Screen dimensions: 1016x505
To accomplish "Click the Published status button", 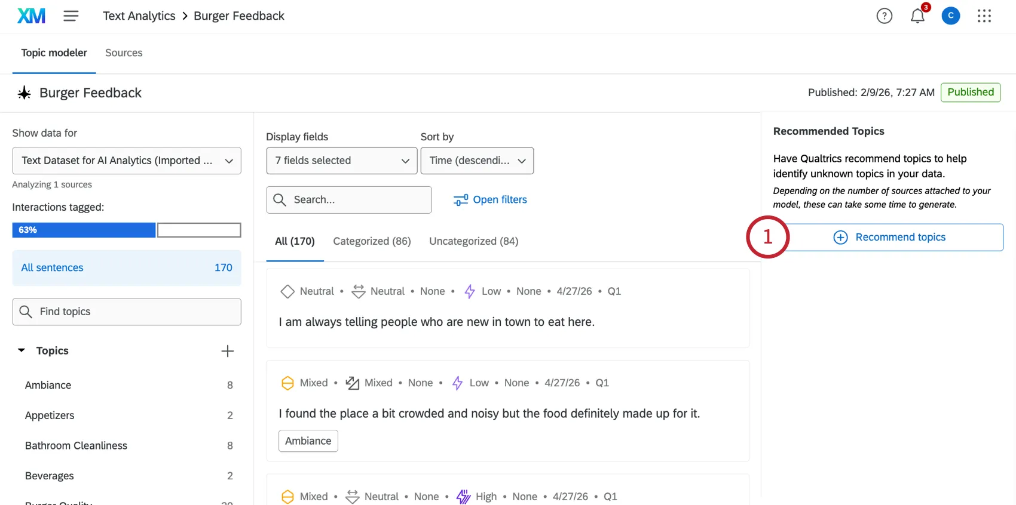I will (971, 93).
